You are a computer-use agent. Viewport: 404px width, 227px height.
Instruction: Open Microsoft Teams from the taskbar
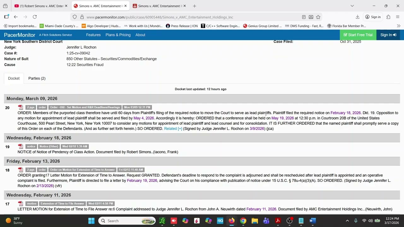point(266,221)
